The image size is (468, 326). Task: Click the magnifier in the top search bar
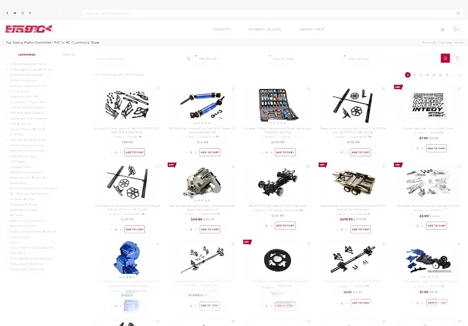(458, 13)
